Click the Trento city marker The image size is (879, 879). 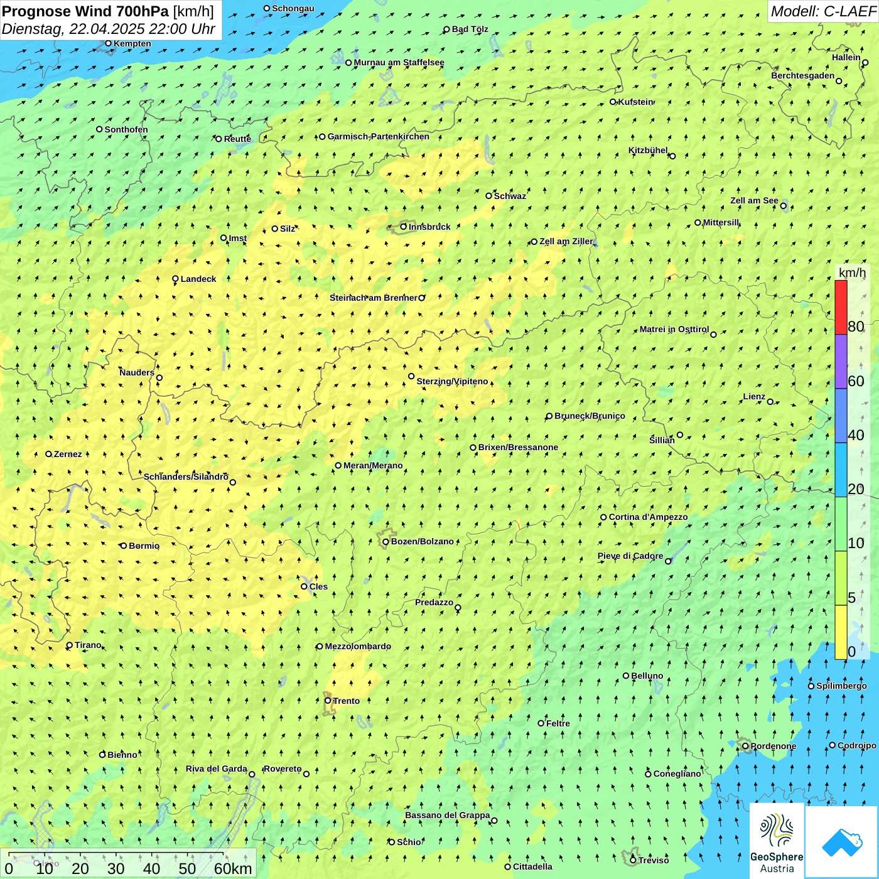tap(328, 701)
